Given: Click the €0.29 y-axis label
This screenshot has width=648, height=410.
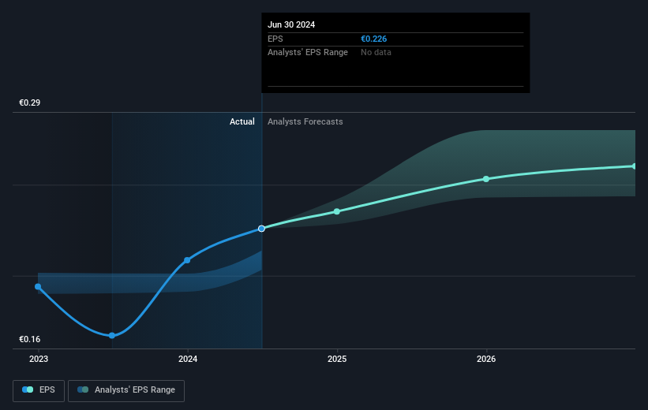Looking at the screenshot, I should click(x=30, y=102).
